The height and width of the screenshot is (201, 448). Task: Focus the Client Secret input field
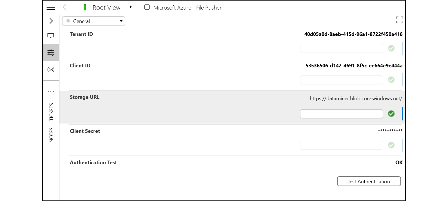[x=341, y=145]
